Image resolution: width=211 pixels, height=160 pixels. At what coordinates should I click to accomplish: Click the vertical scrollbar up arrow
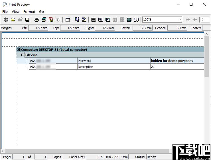(206, 34)
